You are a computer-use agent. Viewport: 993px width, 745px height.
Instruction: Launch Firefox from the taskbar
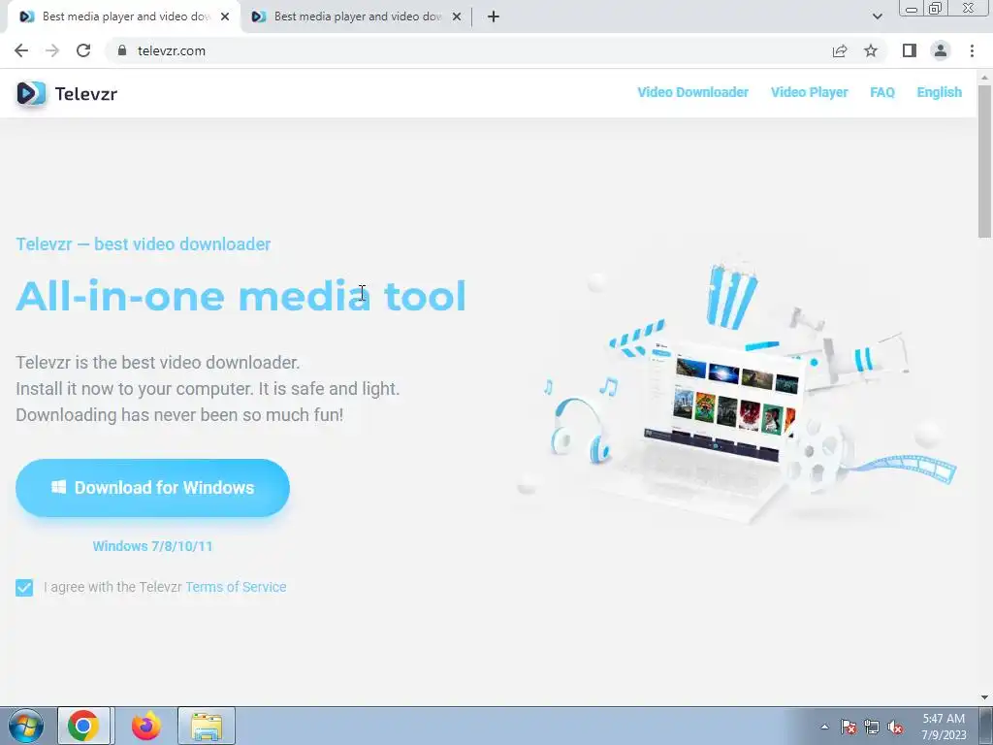[x=145, y=726]
